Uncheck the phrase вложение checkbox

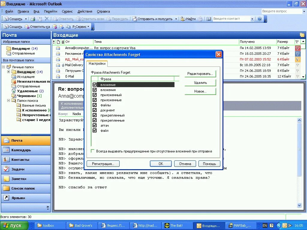point(94,84)
